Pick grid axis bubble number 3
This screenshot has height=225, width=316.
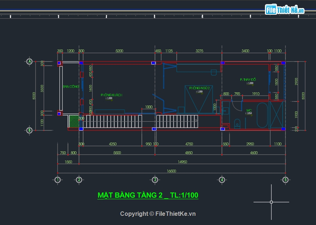(155, 180)
